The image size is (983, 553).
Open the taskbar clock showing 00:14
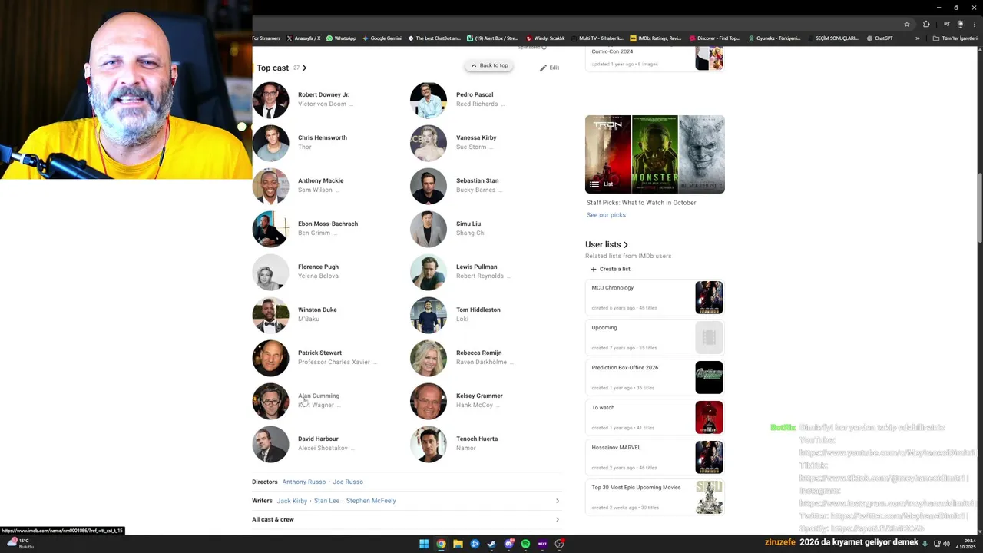point(966,544)
